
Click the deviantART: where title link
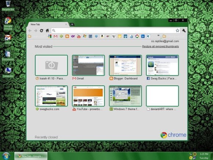(x=163, y=109)
